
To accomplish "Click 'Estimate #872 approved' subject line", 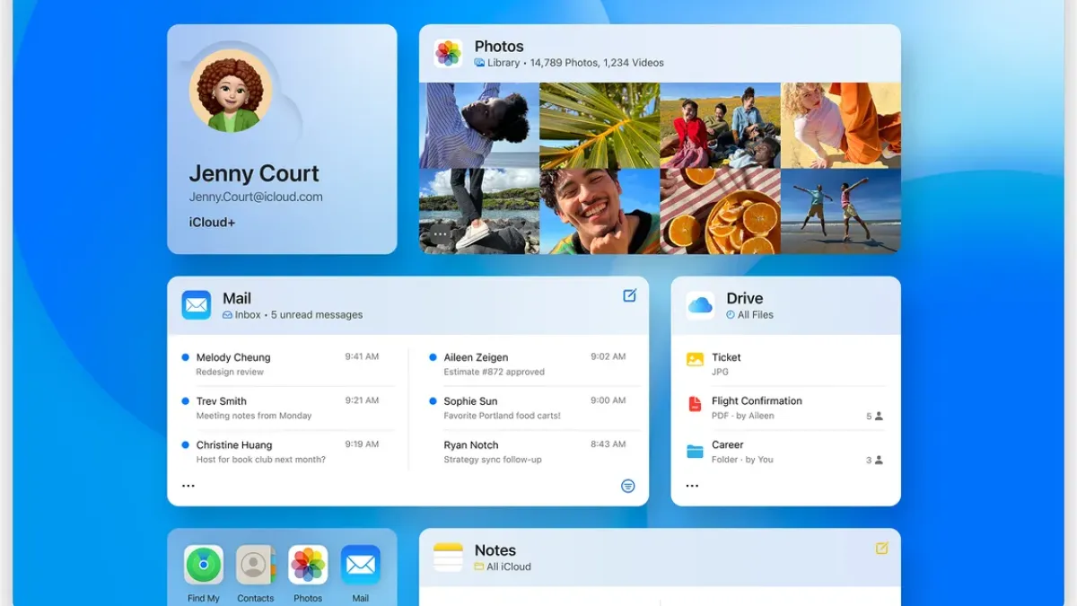I will (x=494, y=372).
